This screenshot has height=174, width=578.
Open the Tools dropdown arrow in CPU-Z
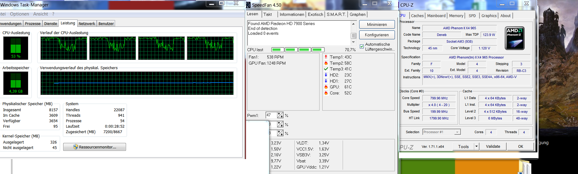[x=476, y=147]
